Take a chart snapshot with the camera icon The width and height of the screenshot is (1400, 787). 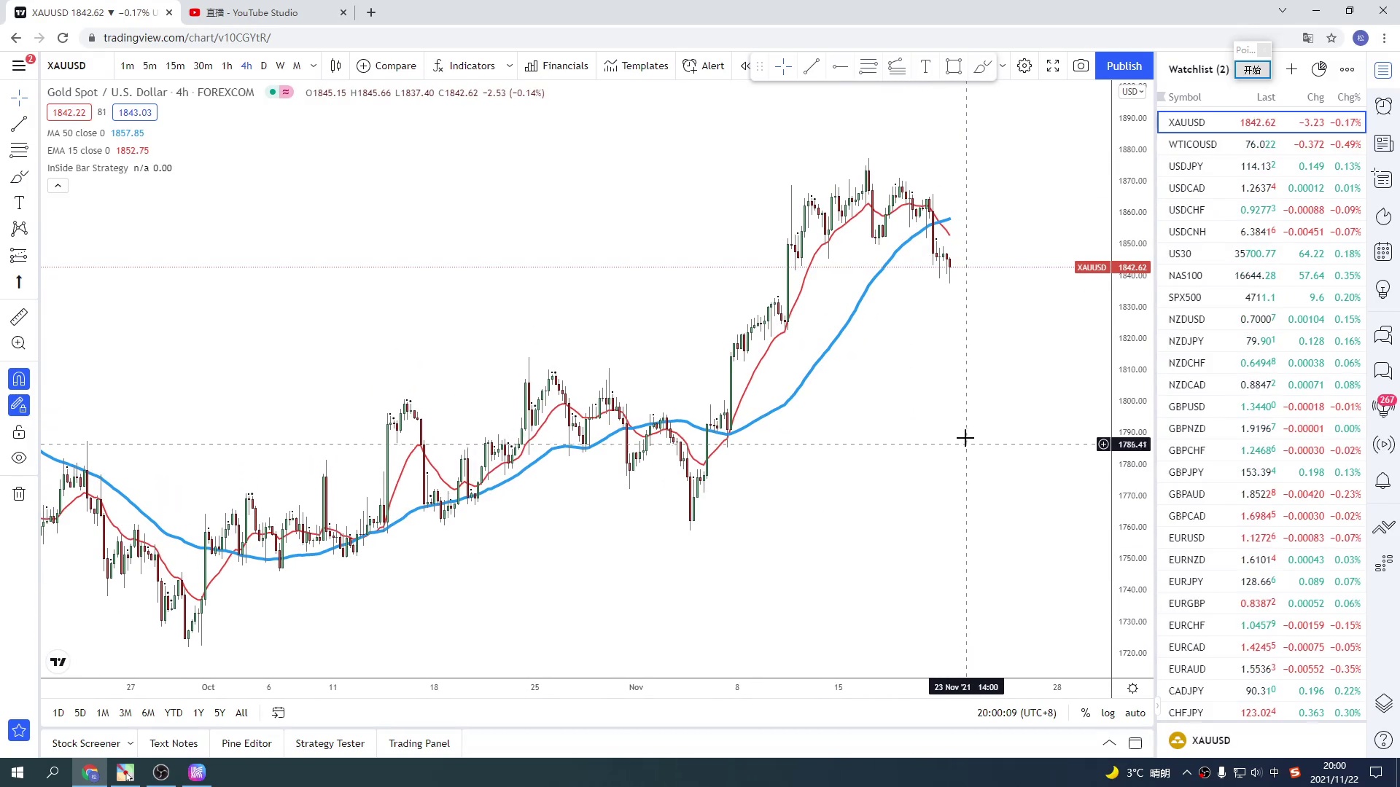click(x=1081, y=66)
